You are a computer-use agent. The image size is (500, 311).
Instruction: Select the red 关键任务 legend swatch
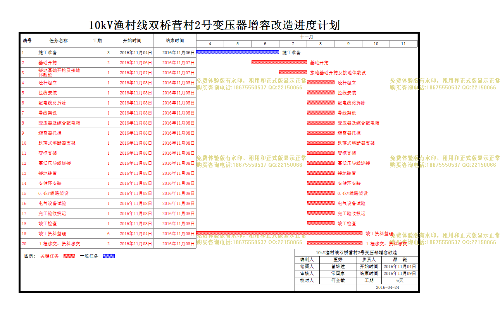click(69, 256)
